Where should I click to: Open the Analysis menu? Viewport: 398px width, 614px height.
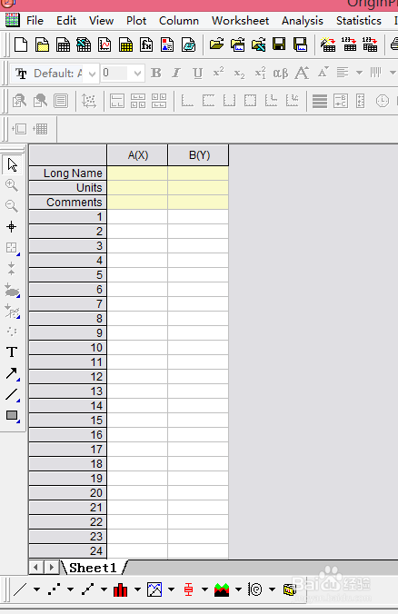pos(303,20)
